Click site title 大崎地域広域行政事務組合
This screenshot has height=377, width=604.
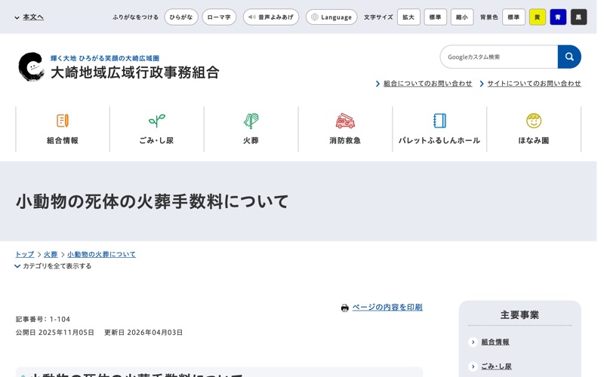[135, 72]
